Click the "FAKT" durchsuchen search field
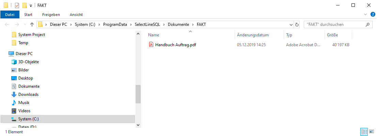The image size is (377, 136). click(x=334, y=24)
